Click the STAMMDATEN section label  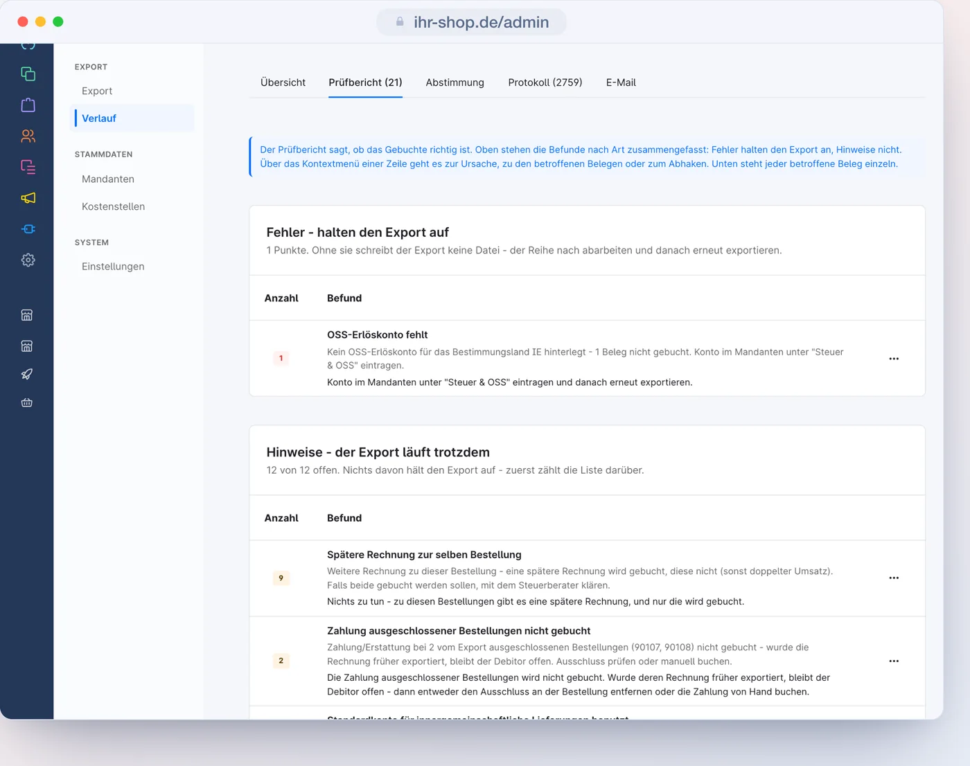tap(103, 154)
